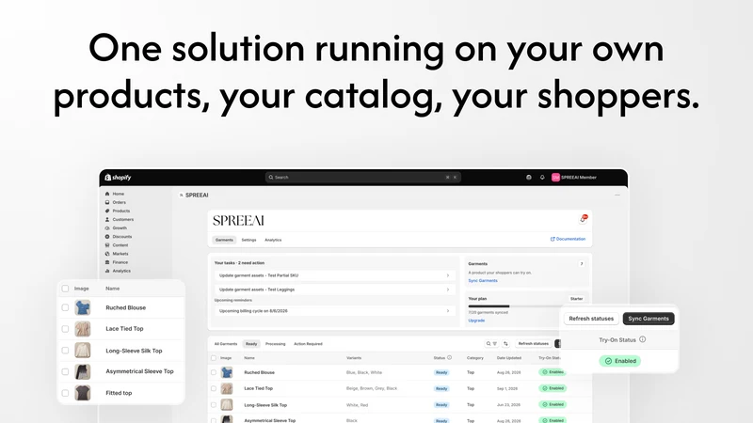Click the 'Name' column header in the main table
This screenshot has width=753, height=423.
click(x=249, y=358)
